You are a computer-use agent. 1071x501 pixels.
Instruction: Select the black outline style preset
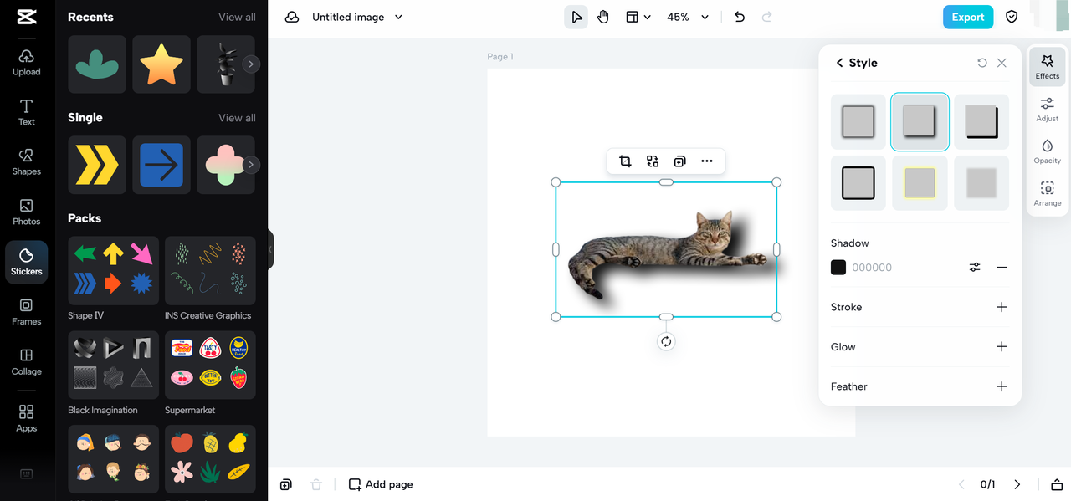tap(858, 182)
